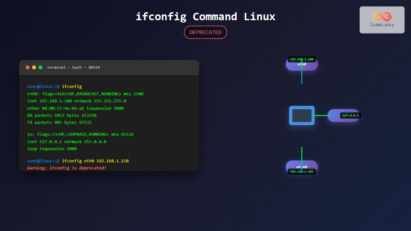Click the router screen inside the device icon
Viewport: 411px width, 231px height.
tap(301, 116)
